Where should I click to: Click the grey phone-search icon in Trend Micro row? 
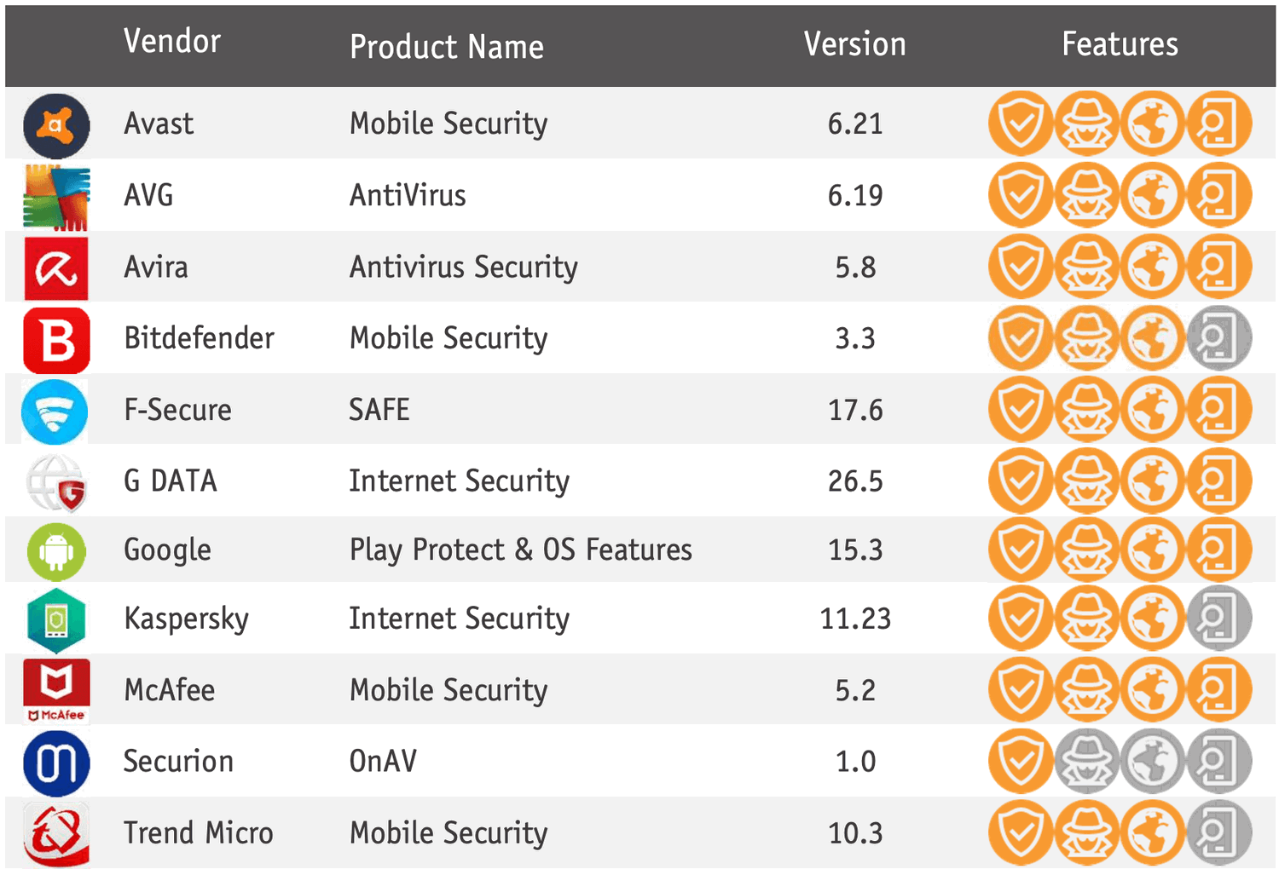(x=1219, y=832)
